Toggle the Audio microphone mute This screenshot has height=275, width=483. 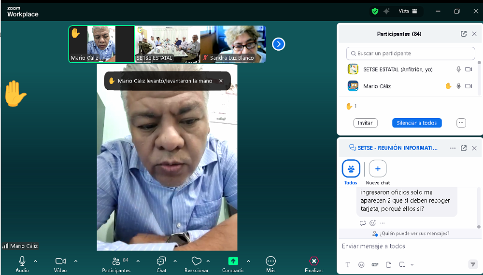22,261
